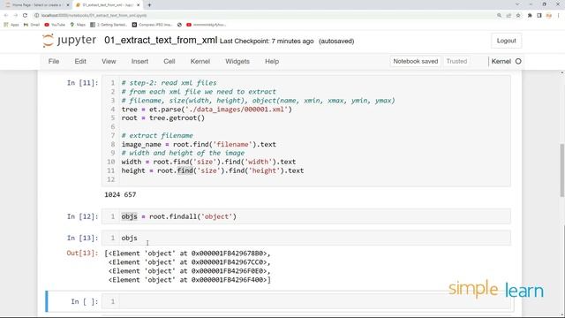Viewport: 565px width, 318px height.
Task: Click the kernel idle indicator circle
Action: coord(518,61)
